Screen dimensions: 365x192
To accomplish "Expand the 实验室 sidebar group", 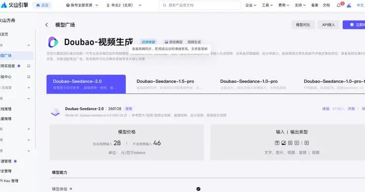I will [x=28, y=87].
